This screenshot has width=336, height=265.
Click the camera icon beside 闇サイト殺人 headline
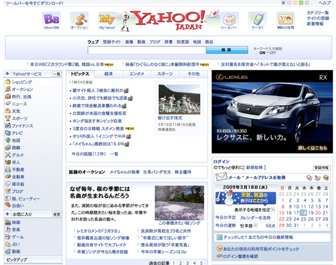(x=126, y=90)
